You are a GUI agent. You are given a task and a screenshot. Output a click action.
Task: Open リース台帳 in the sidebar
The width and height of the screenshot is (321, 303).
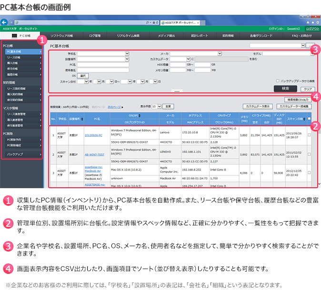coord(23,57)
